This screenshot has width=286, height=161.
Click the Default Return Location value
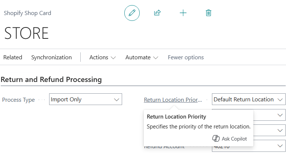click(x=243, y=100)
